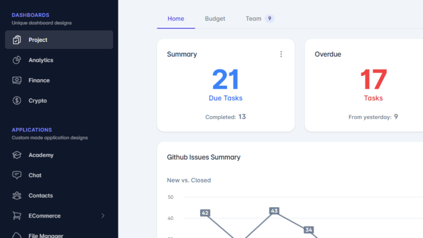The height and width of the screenshot is (238, 423).
Task: Click the 34 data point label
Action: pos(309,230)
